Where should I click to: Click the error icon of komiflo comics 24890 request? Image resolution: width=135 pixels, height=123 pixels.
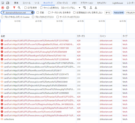coord(2,112)
